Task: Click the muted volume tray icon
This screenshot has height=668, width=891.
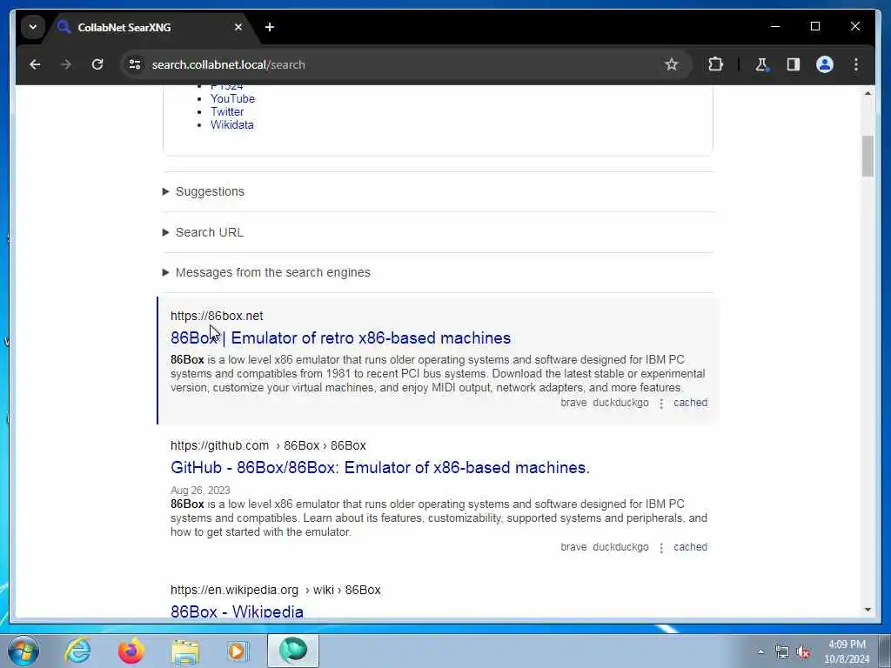Action: (803, 651)
